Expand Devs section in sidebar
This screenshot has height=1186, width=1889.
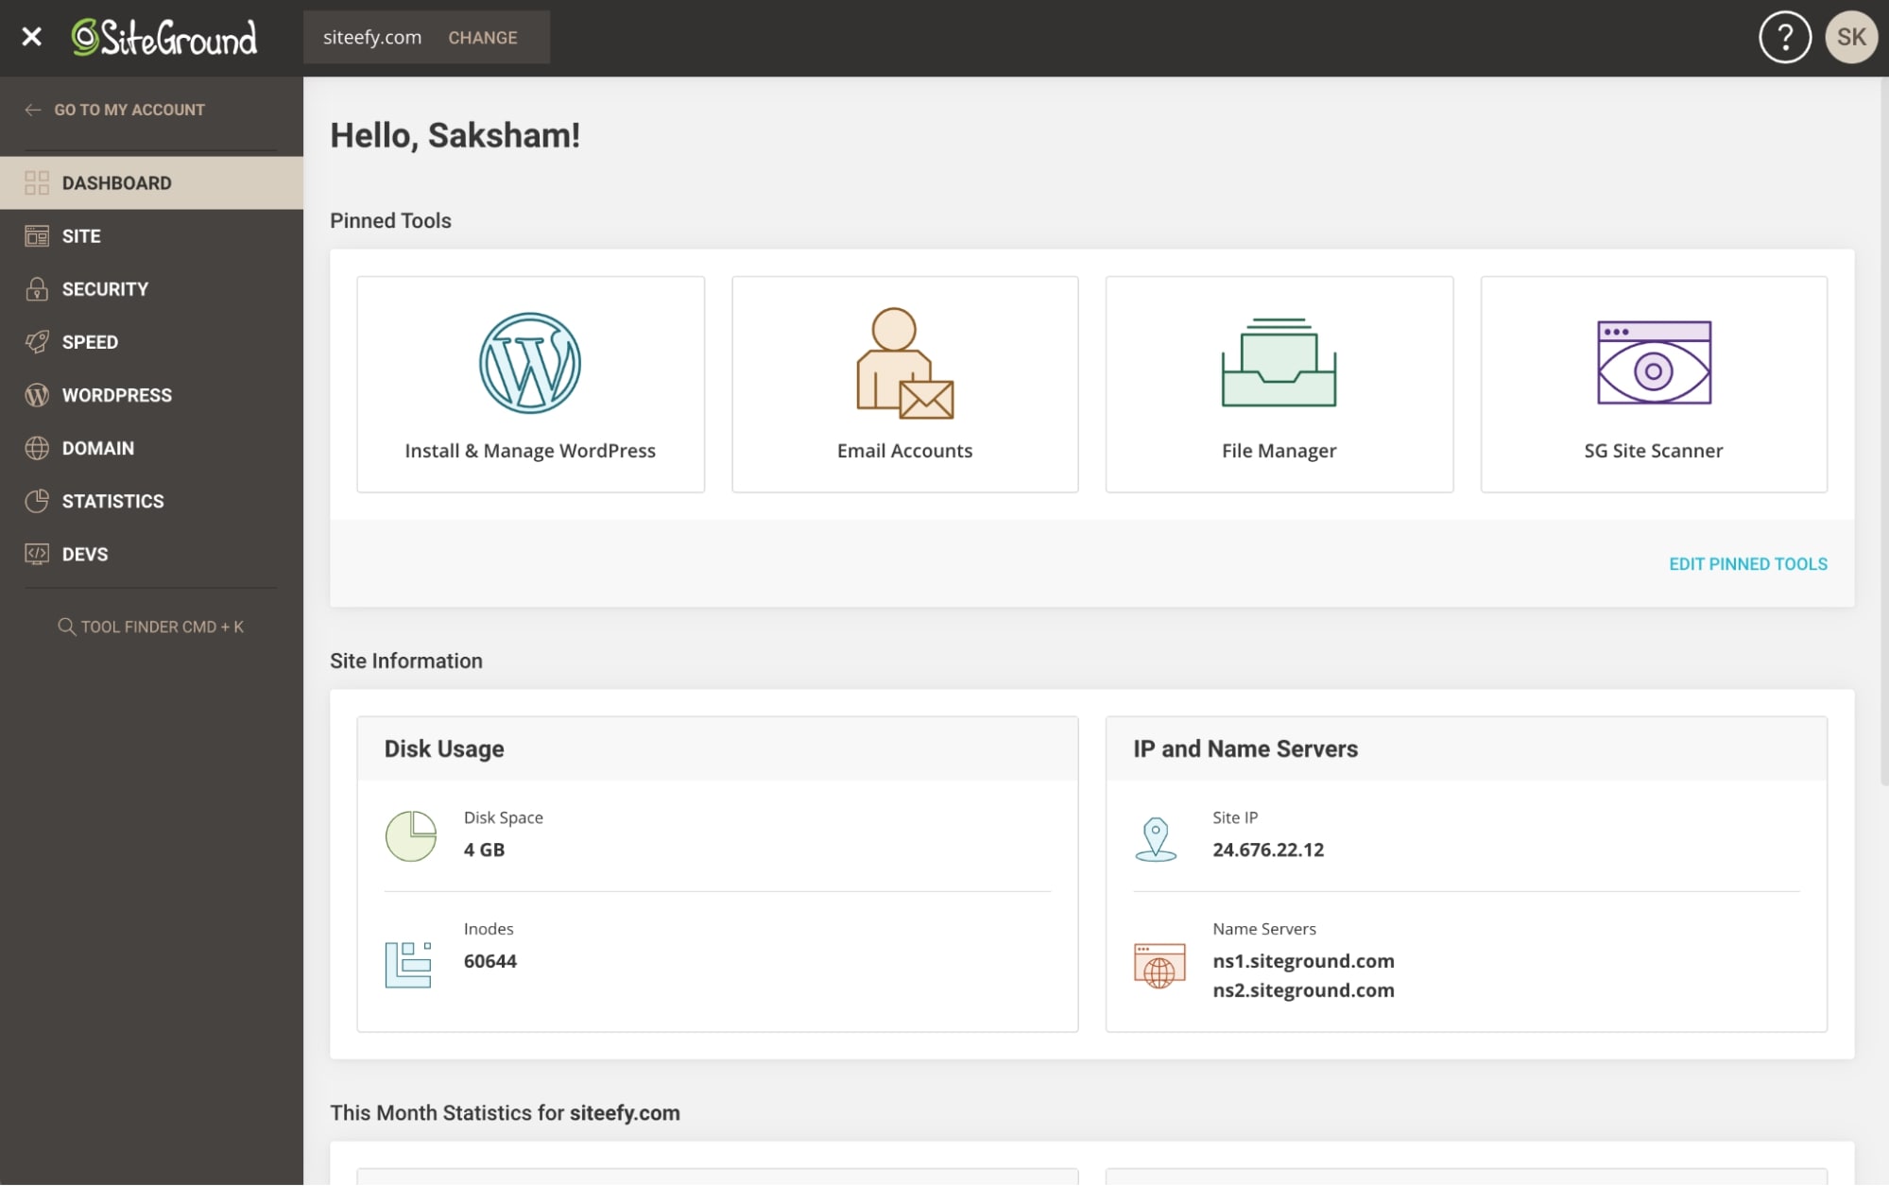pos(85,554)
